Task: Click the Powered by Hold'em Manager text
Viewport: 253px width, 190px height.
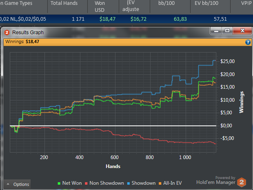Action: tap(216, 180)
